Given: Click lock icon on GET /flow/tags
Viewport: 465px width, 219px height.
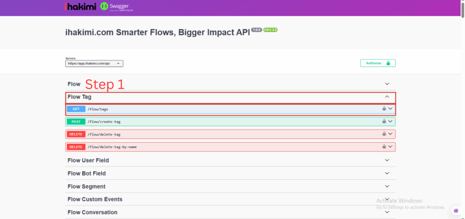Looking at the screenshot, I should [x=384, y=109].
